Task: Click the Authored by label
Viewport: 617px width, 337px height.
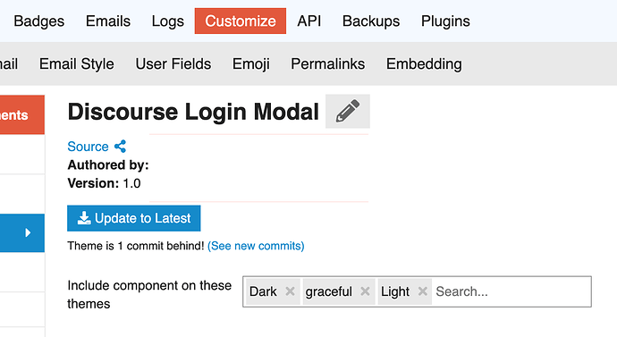Action: [x=108, y=164]
